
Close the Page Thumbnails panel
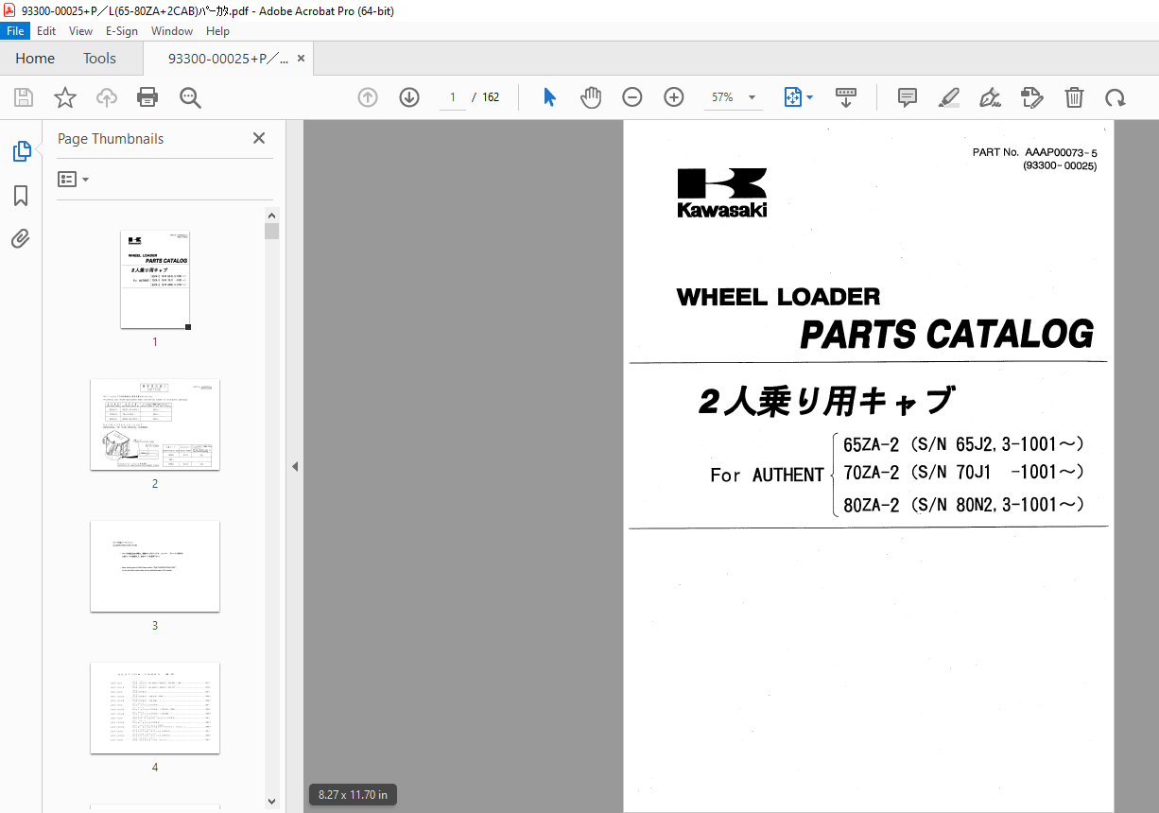(x=259, y=138)
